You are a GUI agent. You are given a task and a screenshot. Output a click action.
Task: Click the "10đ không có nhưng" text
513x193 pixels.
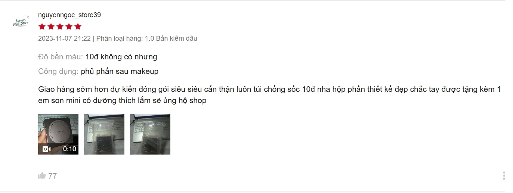[121, 57]
